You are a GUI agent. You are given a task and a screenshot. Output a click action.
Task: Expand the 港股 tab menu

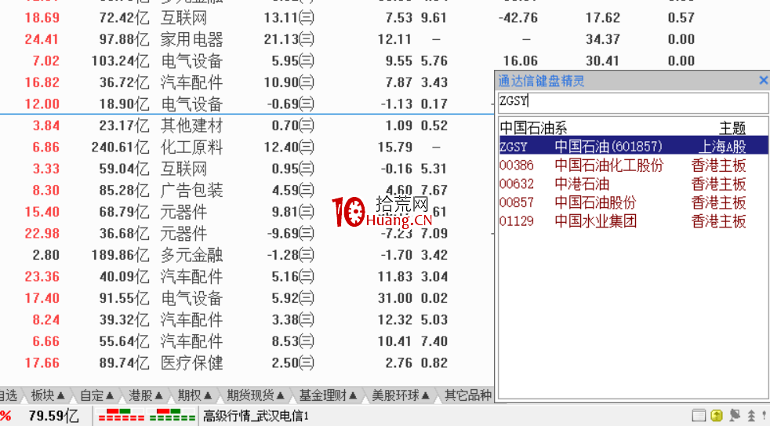pos(146,395)
